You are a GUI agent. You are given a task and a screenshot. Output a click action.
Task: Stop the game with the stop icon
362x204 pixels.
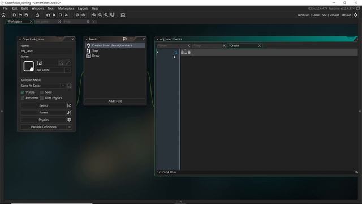(x=61, y=15)
